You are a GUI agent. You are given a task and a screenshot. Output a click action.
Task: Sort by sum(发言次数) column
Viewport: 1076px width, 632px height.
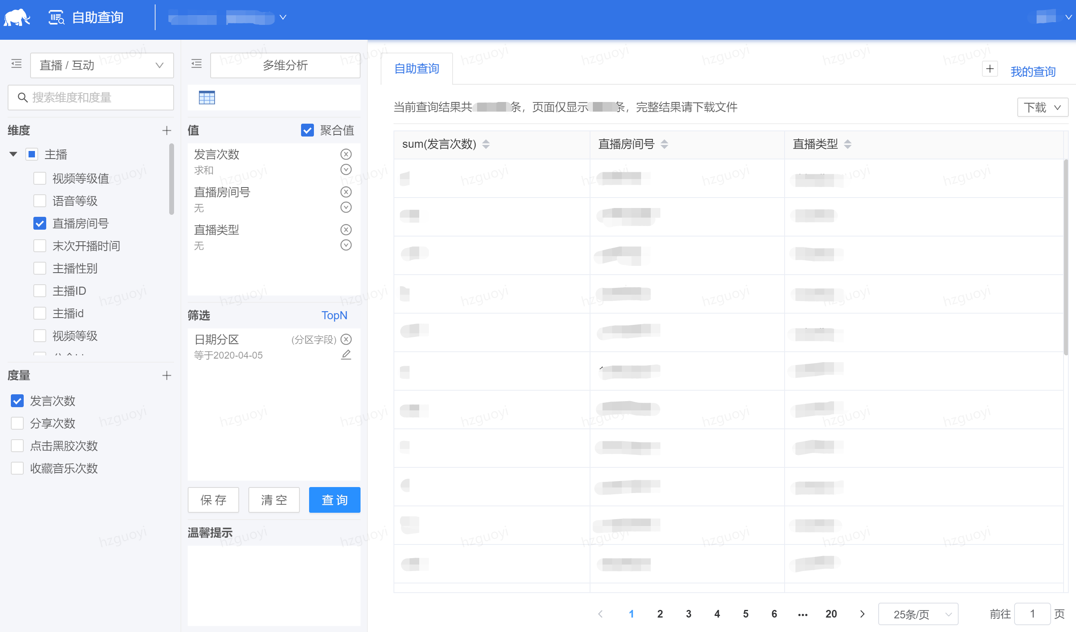[x=486, y=144]
